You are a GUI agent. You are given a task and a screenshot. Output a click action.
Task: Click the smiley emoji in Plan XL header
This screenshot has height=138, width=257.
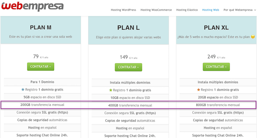[253, 37]
